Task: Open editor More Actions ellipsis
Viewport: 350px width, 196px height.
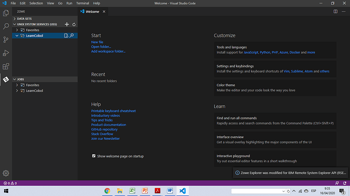Action: [x=343, y=11]
